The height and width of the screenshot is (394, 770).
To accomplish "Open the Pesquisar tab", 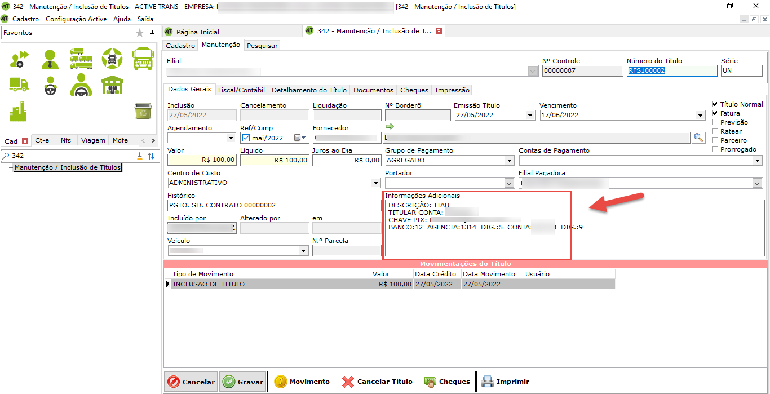I will click(262, 46).
